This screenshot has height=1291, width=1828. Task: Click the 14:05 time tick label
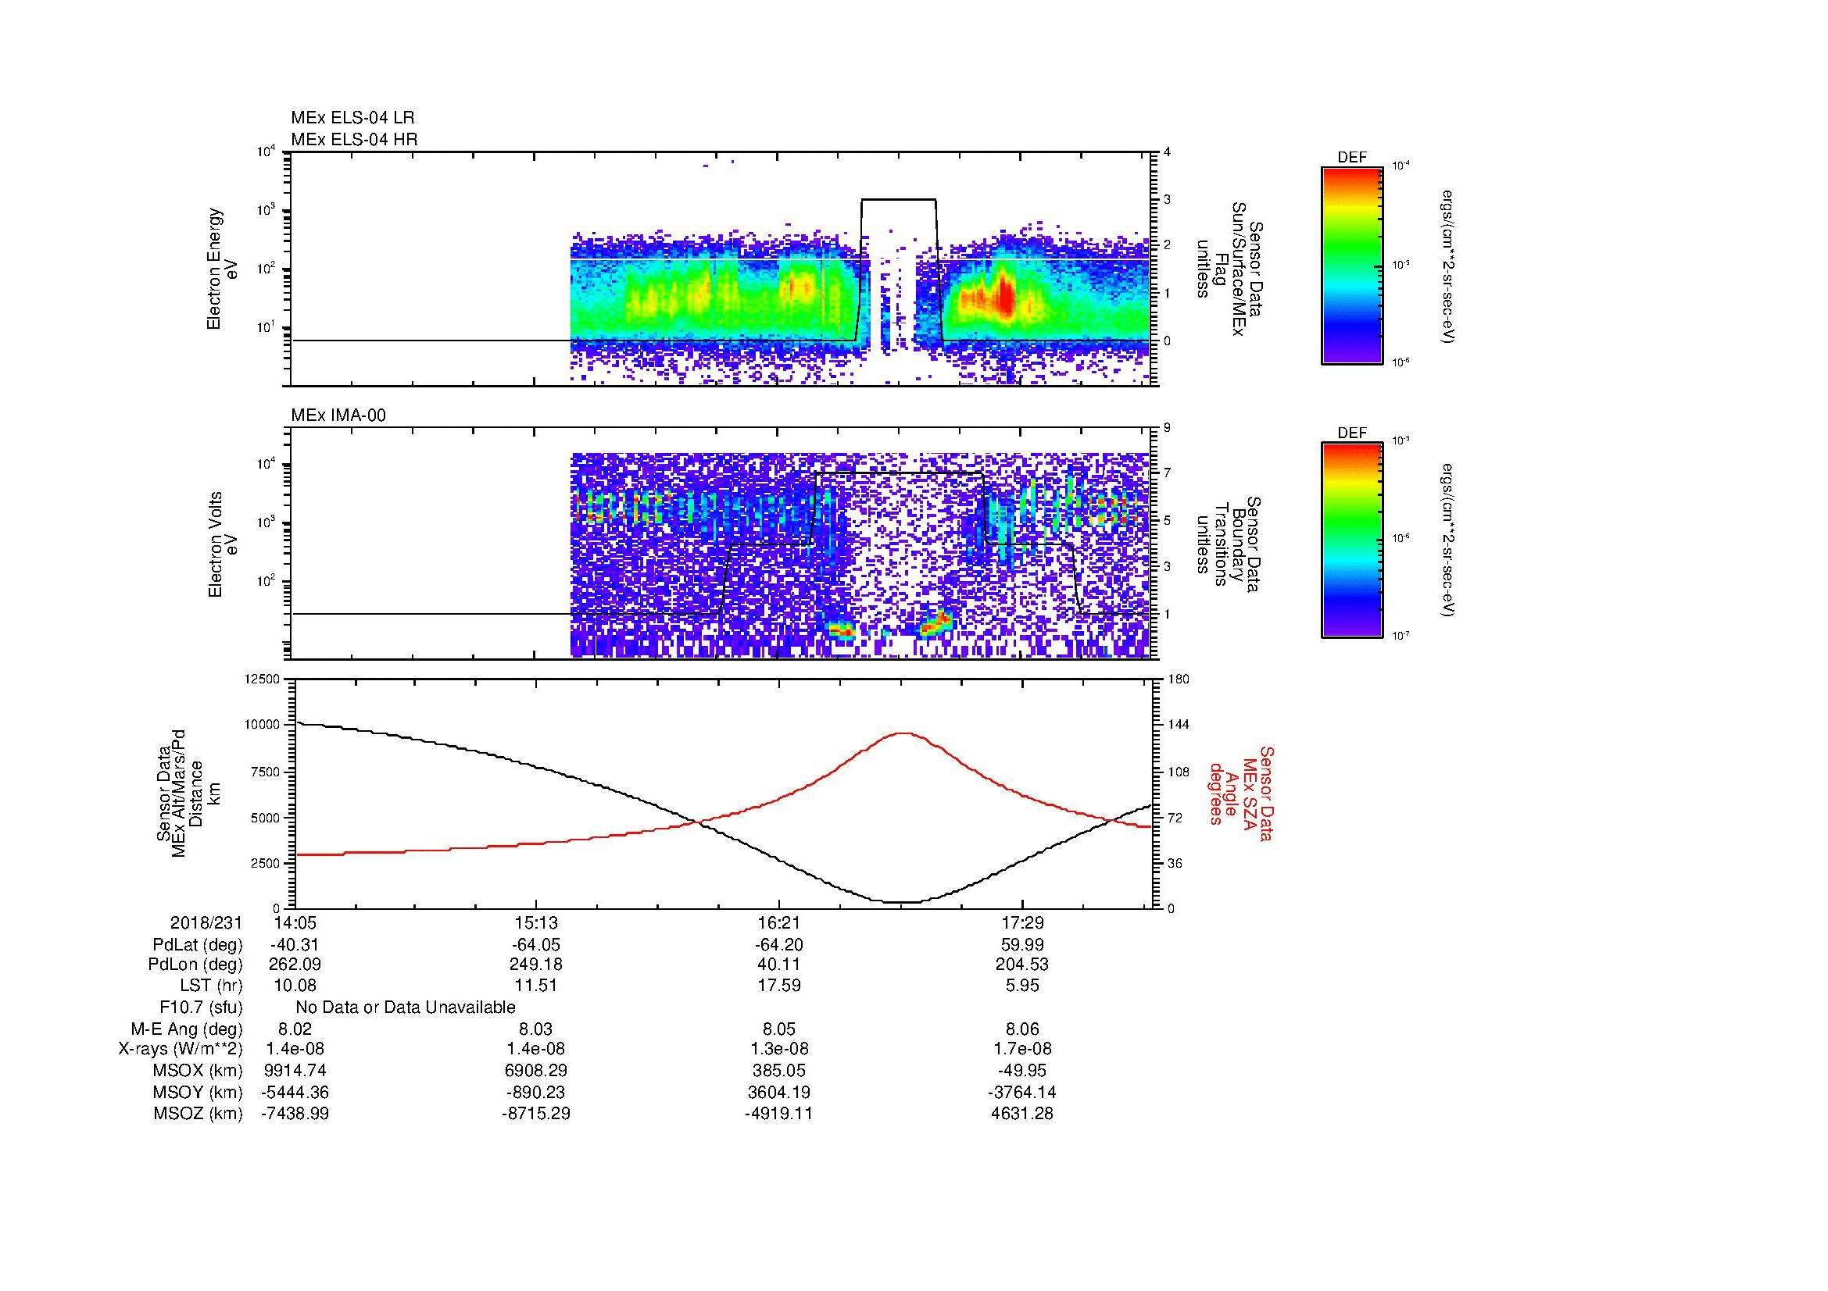tap(295, 922)
